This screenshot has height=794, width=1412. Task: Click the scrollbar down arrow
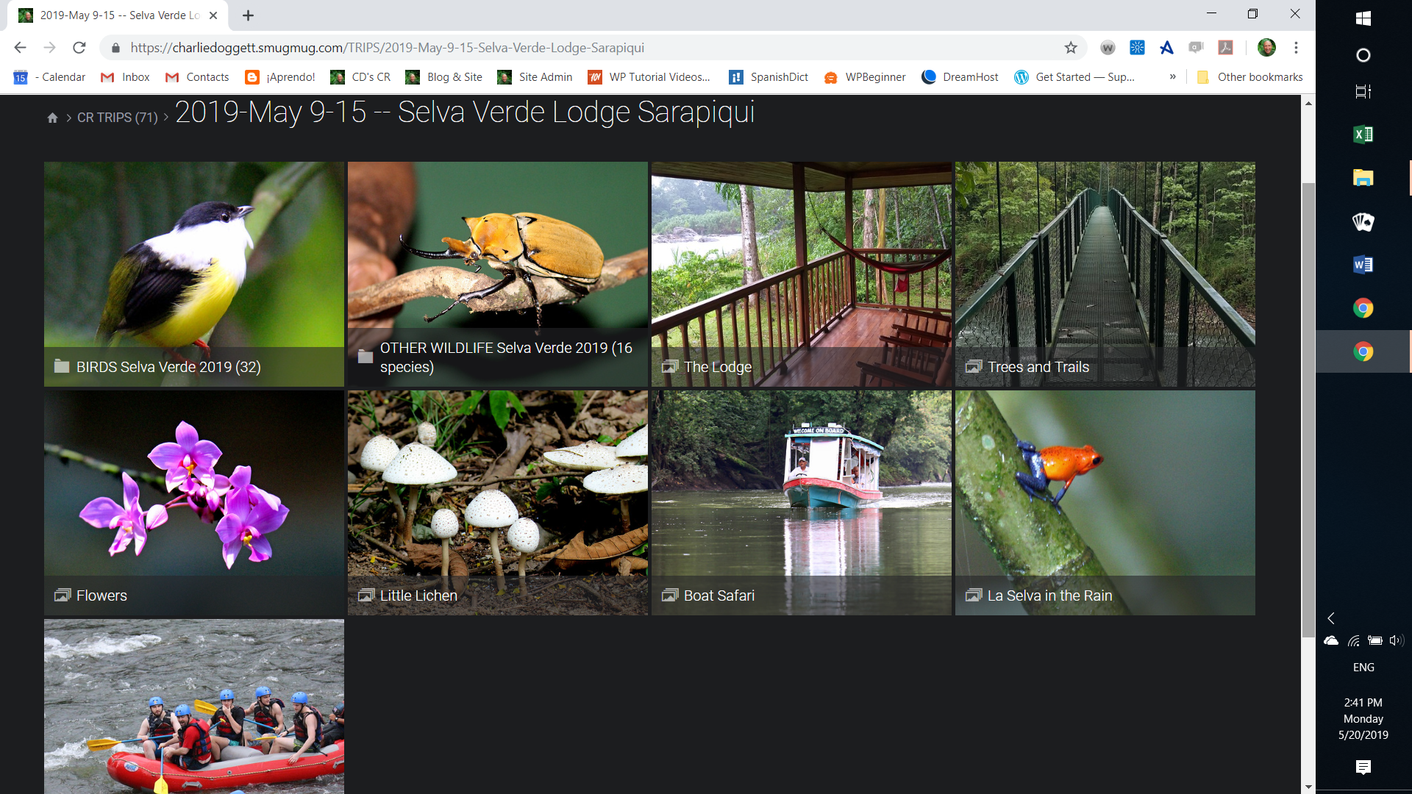pyautogui.click(x=1308, y=787)
